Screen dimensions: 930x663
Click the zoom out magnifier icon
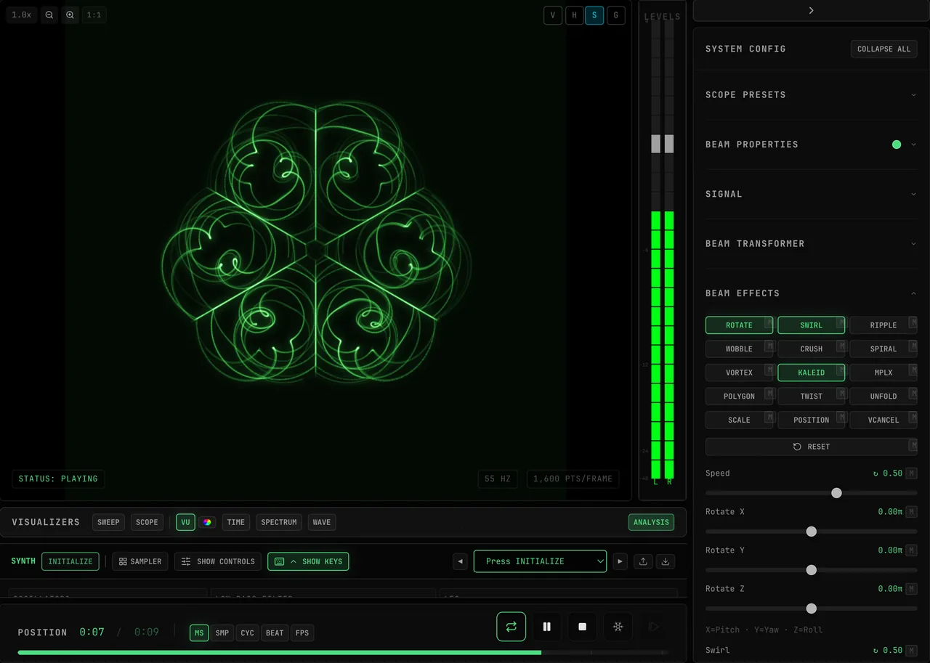(49, 15)
